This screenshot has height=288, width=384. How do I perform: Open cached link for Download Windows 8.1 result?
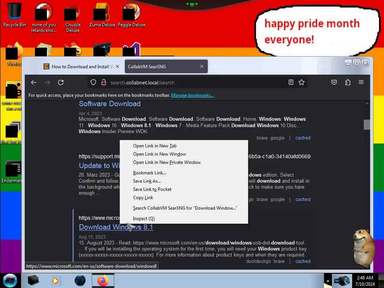303,261
